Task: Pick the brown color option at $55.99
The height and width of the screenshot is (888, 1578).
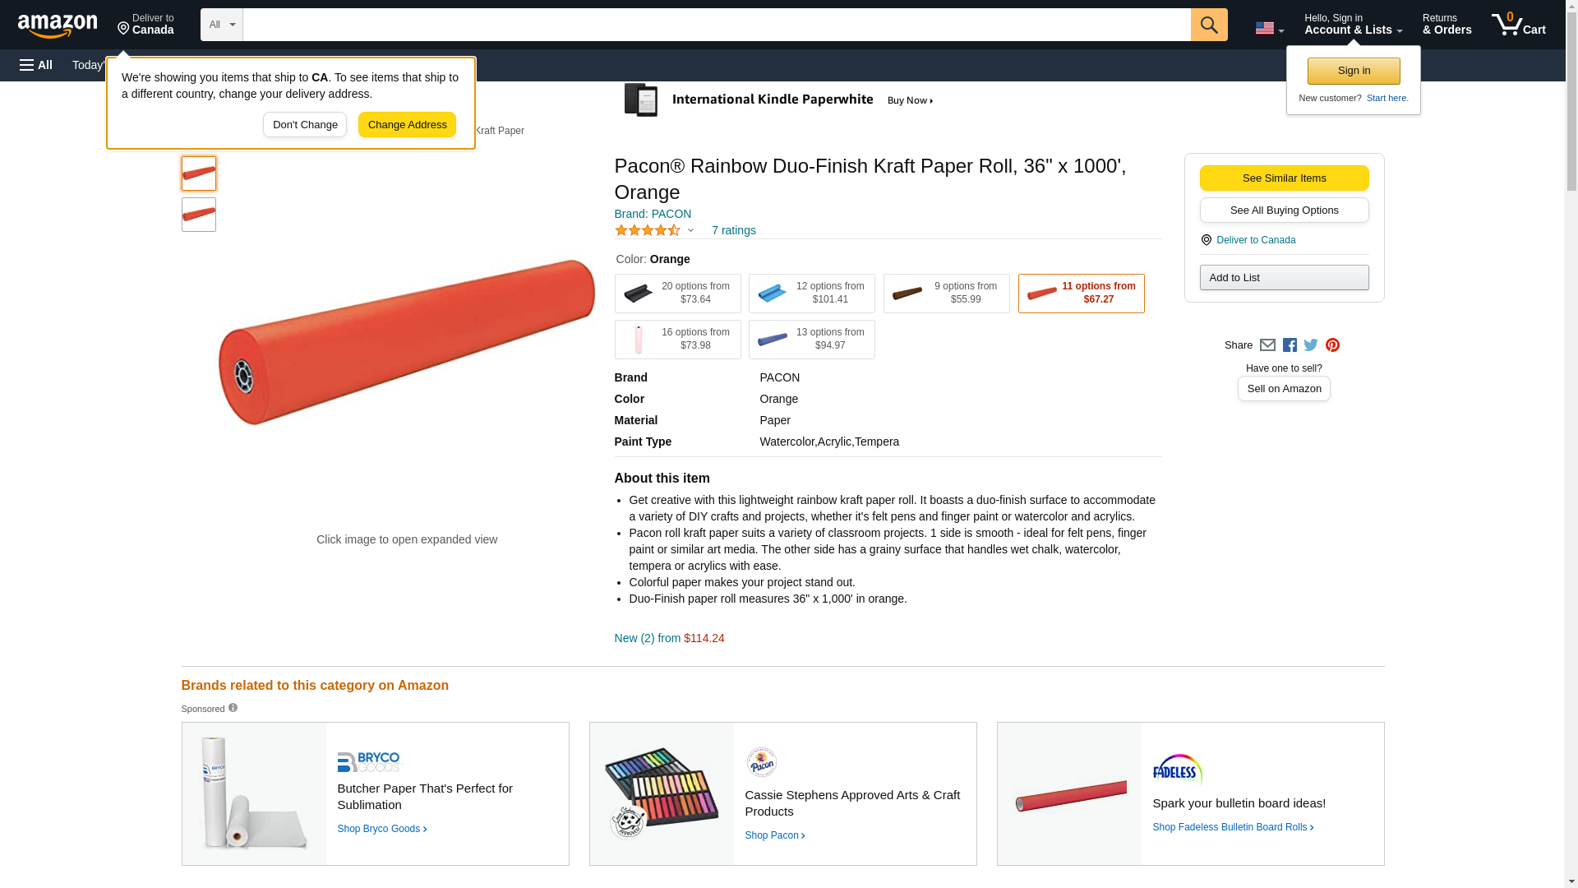Action: (946, 294)
